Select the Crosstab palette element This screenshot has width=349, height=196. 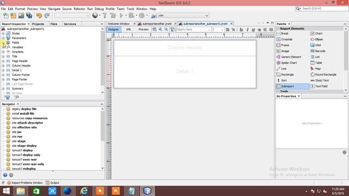pyautogui.click(x=292, y=39)
